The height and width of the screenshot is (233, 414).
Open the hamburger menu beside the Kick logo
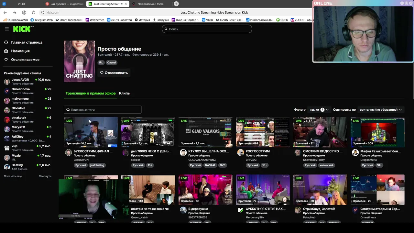7,29
